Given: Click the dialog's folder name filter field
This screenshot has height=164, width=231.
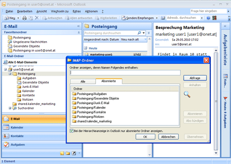Looking at the screenshot, I should [125, 73].
